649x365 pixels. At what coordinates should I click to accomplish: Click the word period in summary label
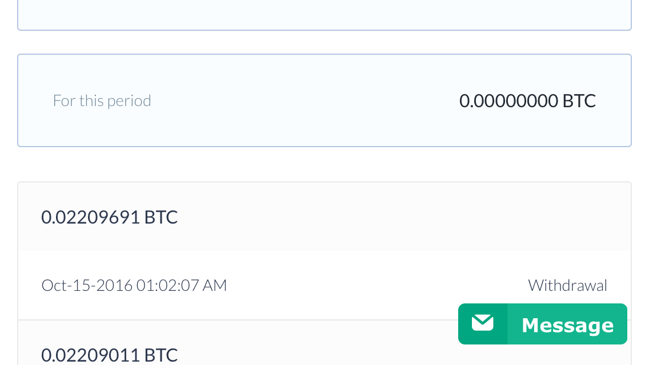[129, 101]
